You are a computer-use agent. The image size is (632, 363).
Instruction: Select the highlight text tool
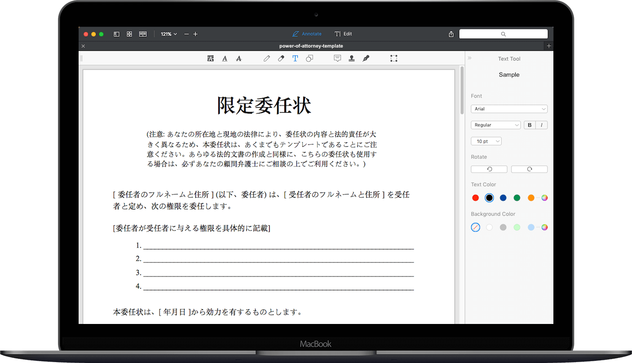click(x=210, y=58)
